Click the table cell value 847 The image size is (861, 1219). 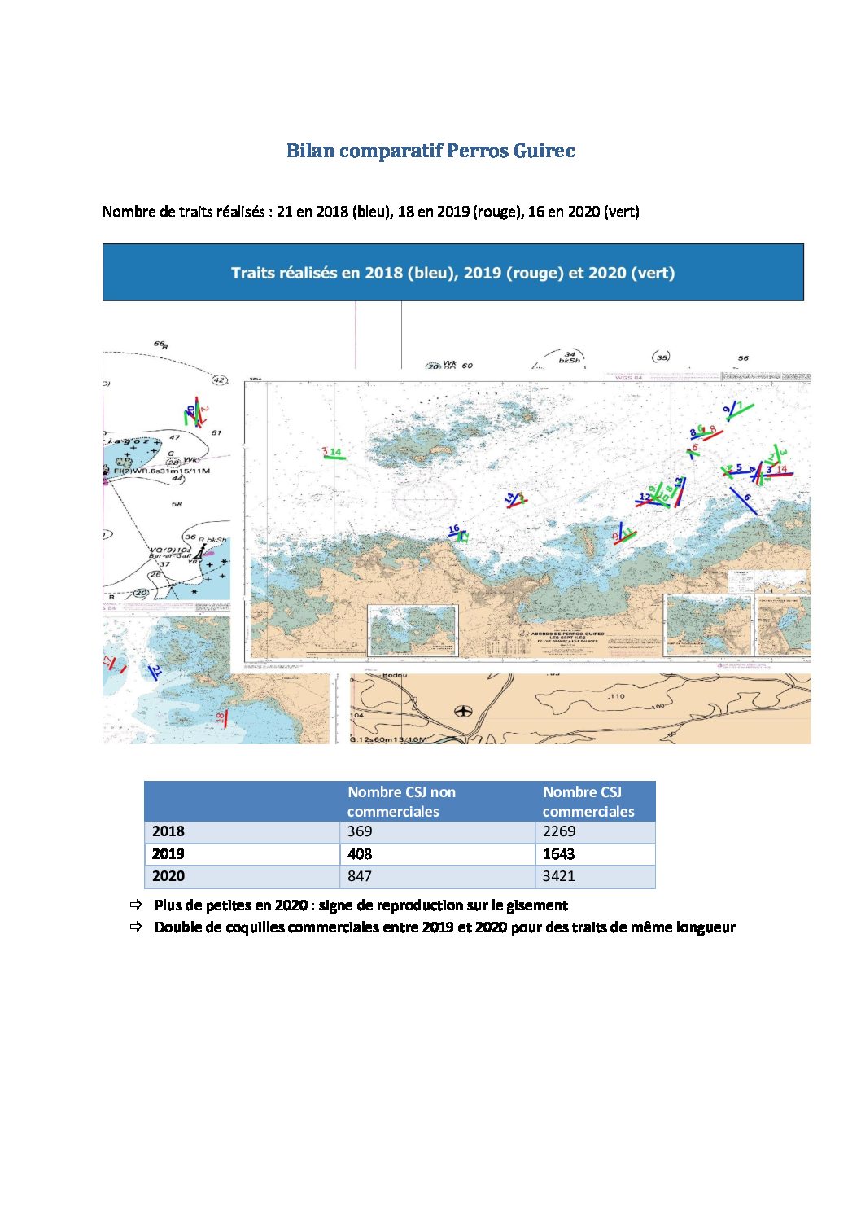[x=359, y=876]
